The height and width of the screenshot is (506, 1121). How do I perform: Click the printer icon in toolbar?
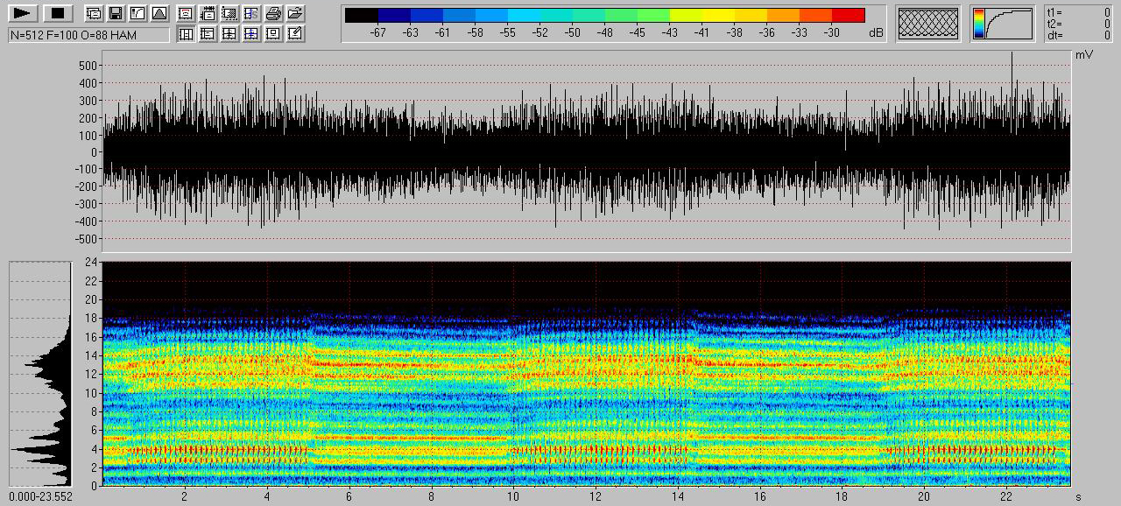(273, 13)
